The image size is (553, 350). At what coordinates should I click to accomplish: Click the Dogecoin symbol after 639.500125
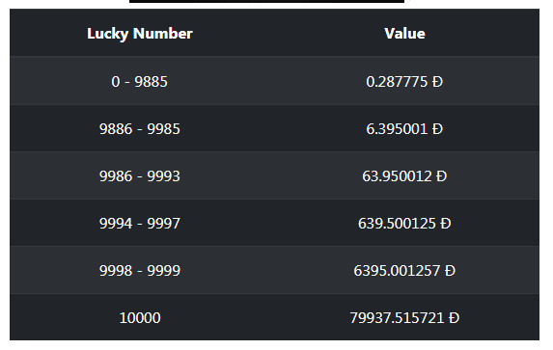coord(446,224)
